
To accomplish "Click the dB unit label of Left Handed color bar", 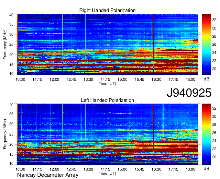I will [x=206, y=168].
